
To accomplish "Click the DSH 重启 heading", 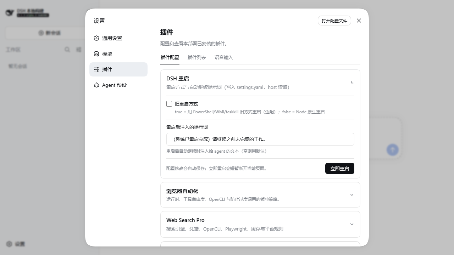I will click(x=178, y=78).
